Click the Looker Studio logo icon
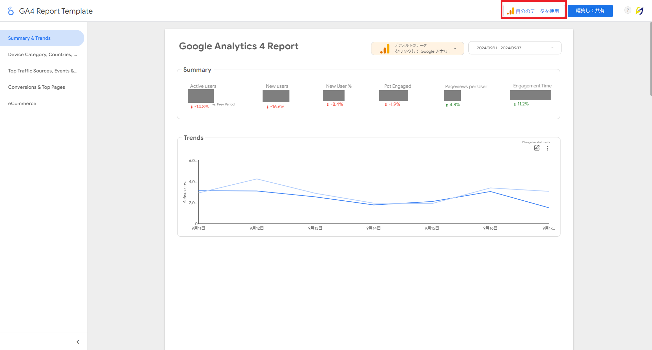This screenshot has height=350, width=652. [x=11, y=11]
